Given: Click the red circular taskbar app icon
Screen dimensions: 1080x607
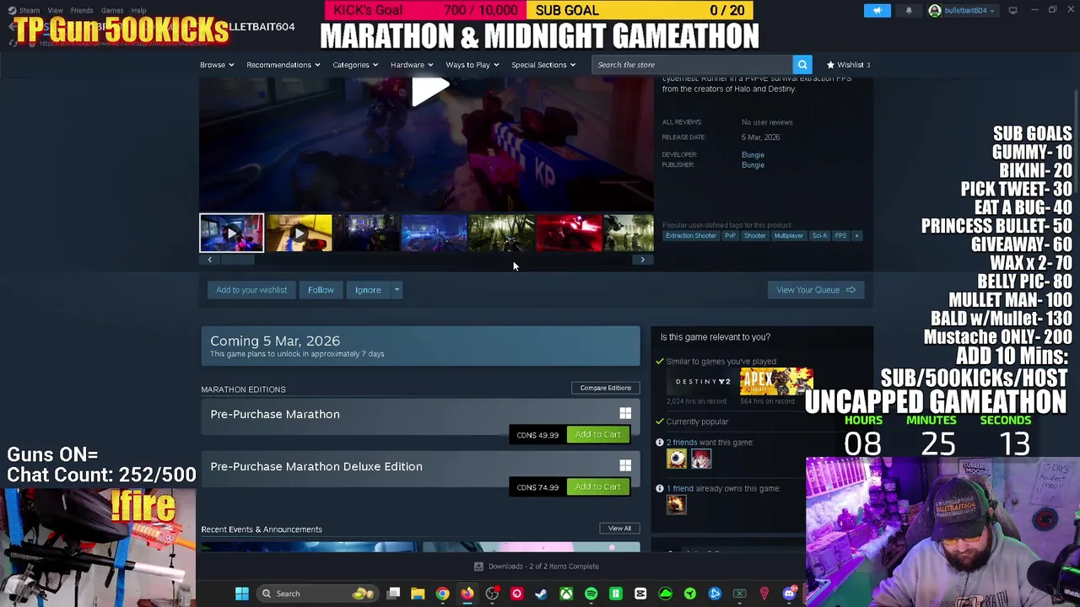Looking at the screenshot, I should [x=516, y=594].
